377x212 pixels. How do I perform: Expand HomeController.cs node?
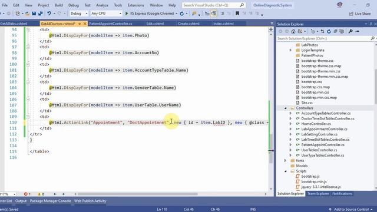coord(290,124)
